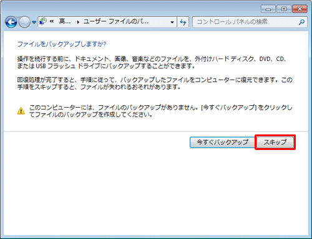Click the control panel icon in address bar
Image resolution: width=312 pixels, height=239 pixels.
(x=43, y=21)
